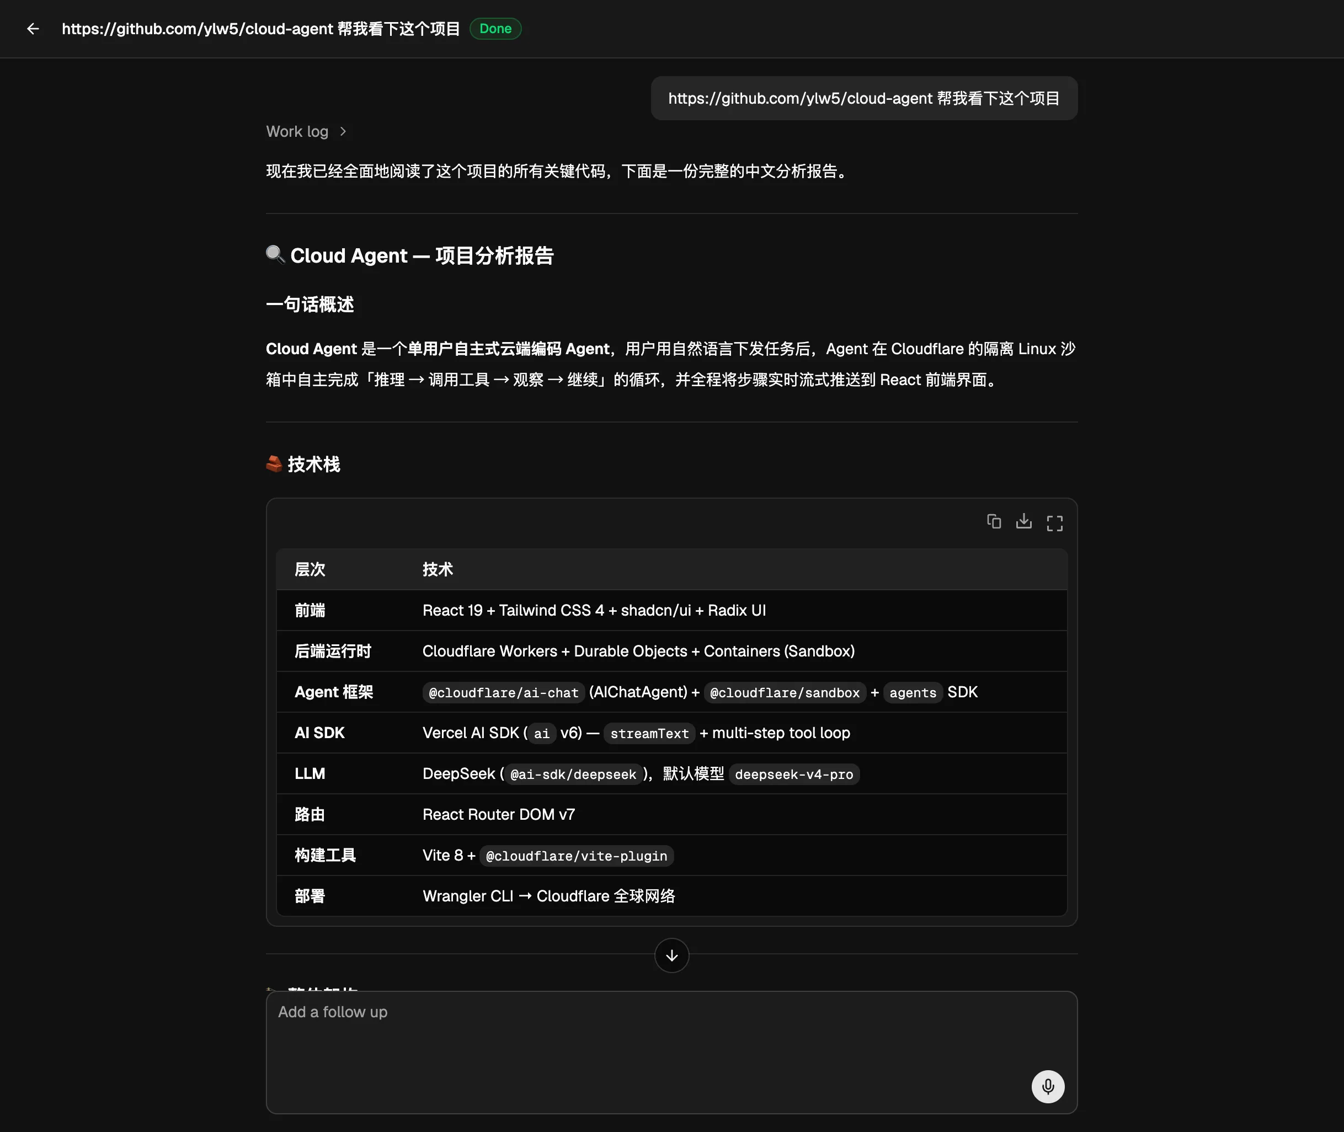This screenshot has width=1344, height=1132.
Task: Go back using the left arrow icon
Action: 33,29
